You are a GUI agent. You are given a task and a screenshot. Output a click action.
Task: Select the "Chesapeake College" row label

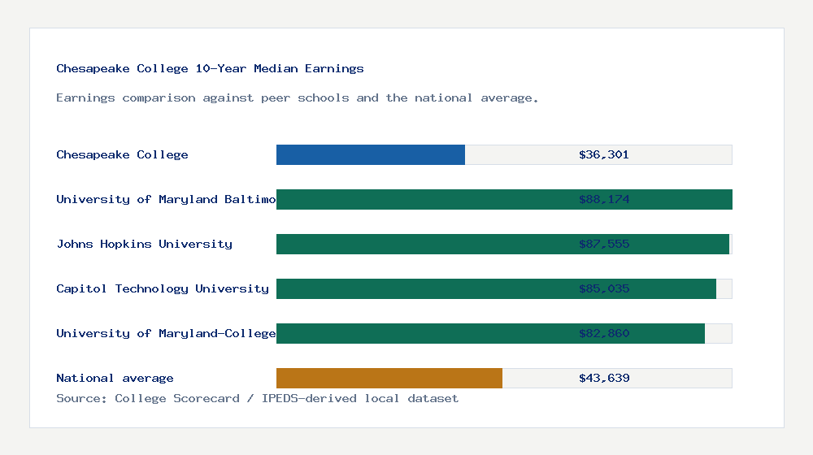tap(123, 154)
